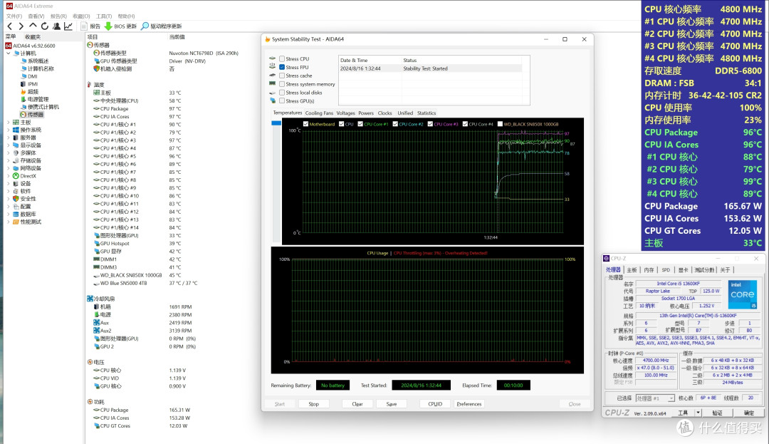Open the 工具 dropdown arrow in CPU-Z
Screen dimensions: 769x444
pyautogui.click(x=698, y=413)
